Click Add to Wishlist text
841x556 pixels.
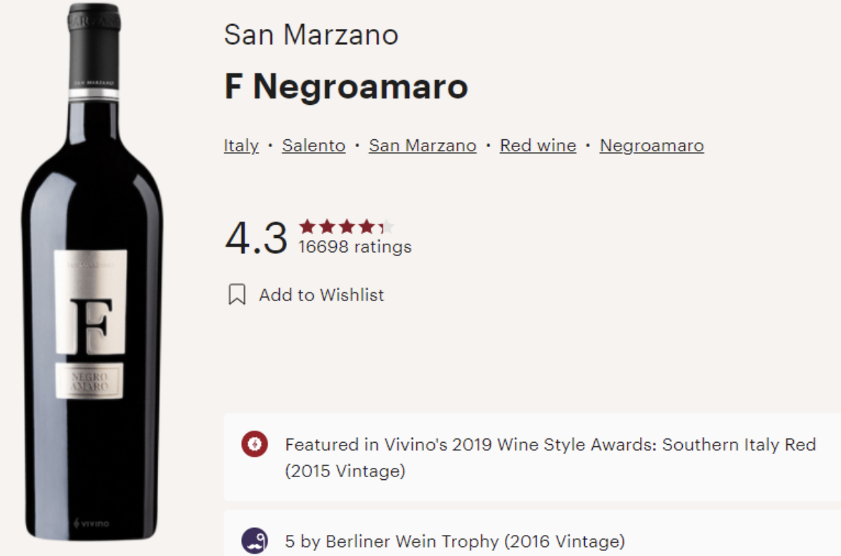pyautogui.click(x=322, y=295)
